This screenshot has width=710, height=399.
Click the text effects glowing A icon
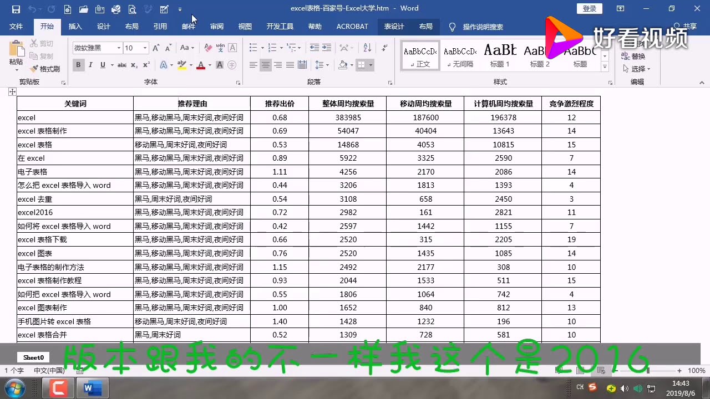(163, 65)
